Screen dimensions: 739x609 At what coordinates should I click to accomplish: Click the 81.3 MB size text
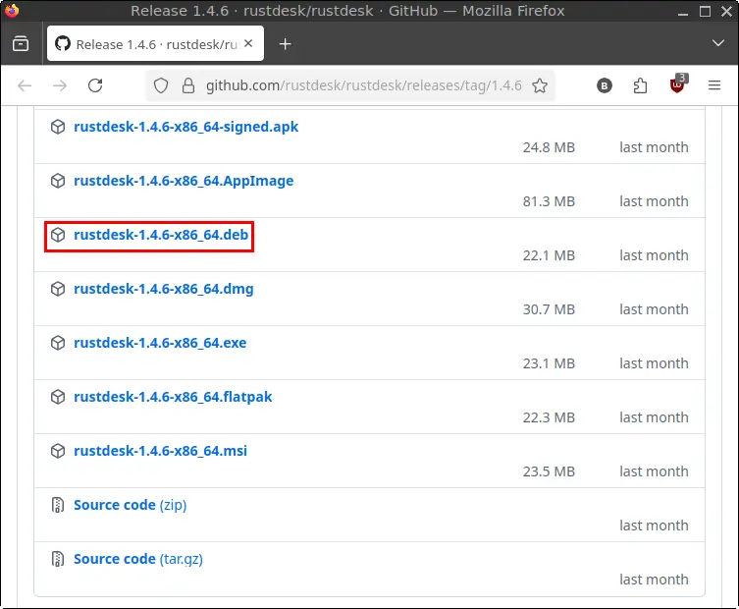(x=549, y=201)
